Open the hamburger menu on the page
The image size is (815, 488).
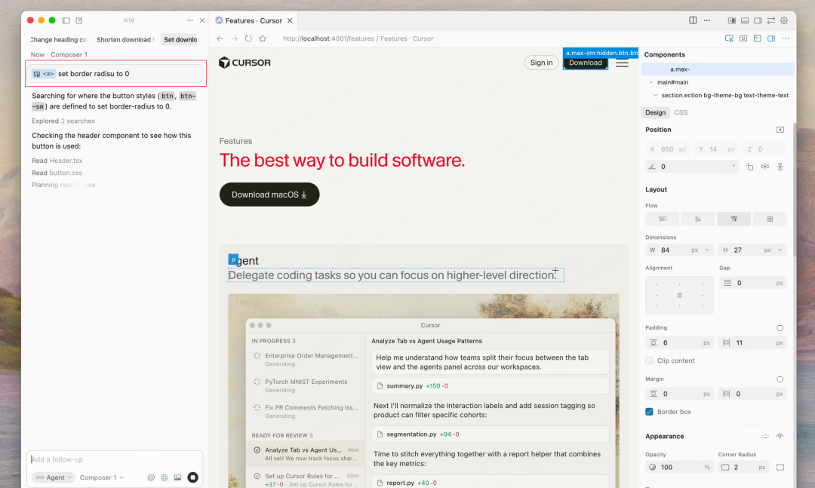622,63
